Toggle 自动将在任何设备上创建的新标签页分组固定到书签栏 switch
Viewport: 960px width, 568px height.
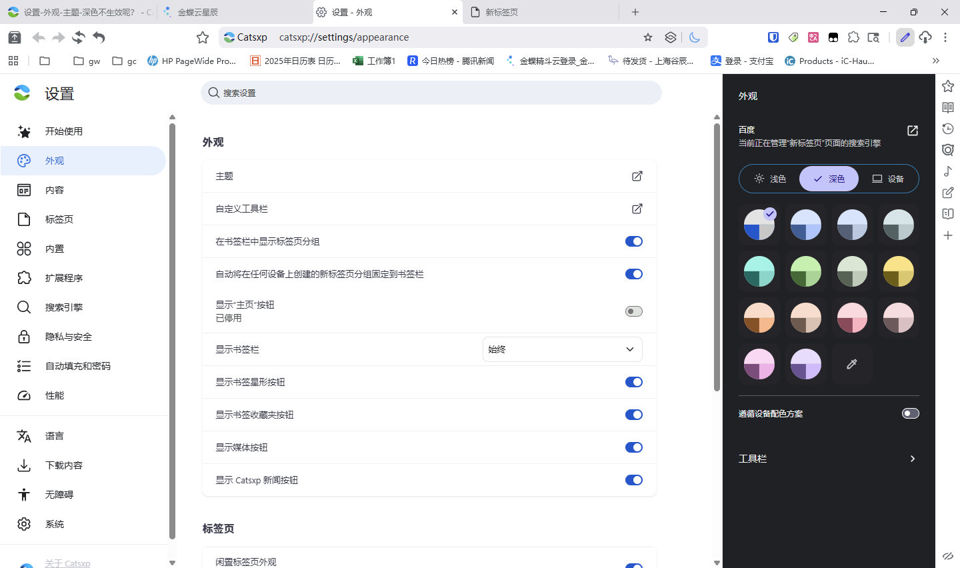(x=634, y=274)
